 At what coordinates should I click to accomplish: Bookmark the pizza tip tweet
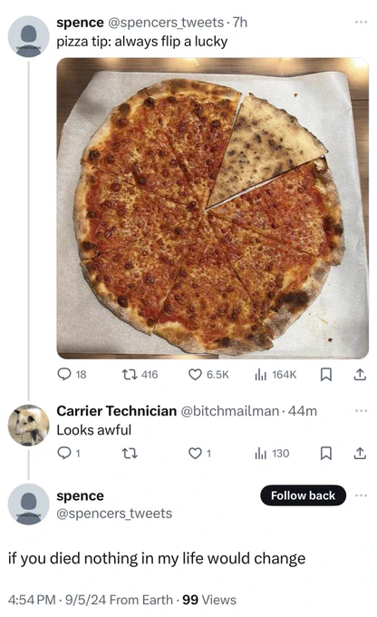click(x=326, y=375)
